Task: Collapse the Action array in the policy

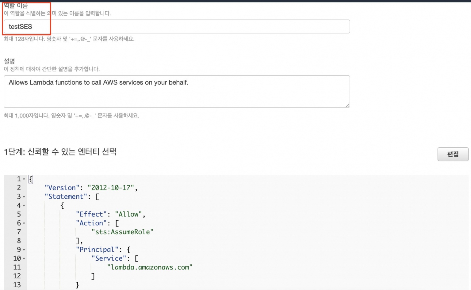Action: click(x=24, y=223)
